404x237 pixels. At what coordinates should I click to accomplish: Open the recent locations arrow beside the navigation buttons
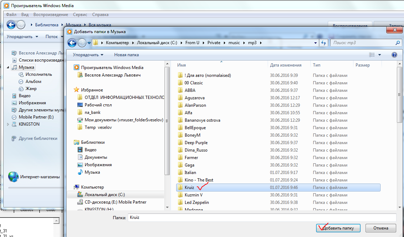pyautogui.click(x=89, y=43)
